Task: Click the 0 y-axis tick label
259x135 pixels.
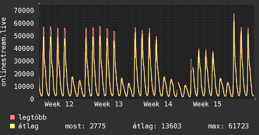Action: coord(32,99)
